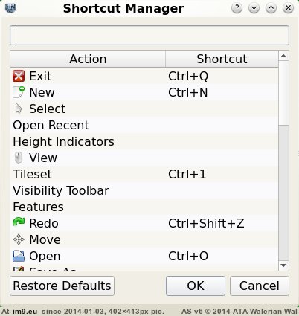The height and width of the screenshot is (316, 299).
Task: Click the help question mark button
Action: coord(237,8)
